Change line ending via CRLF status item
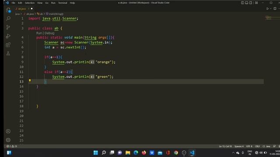Viewport: 280px width, 157px height. pos(257,147)
